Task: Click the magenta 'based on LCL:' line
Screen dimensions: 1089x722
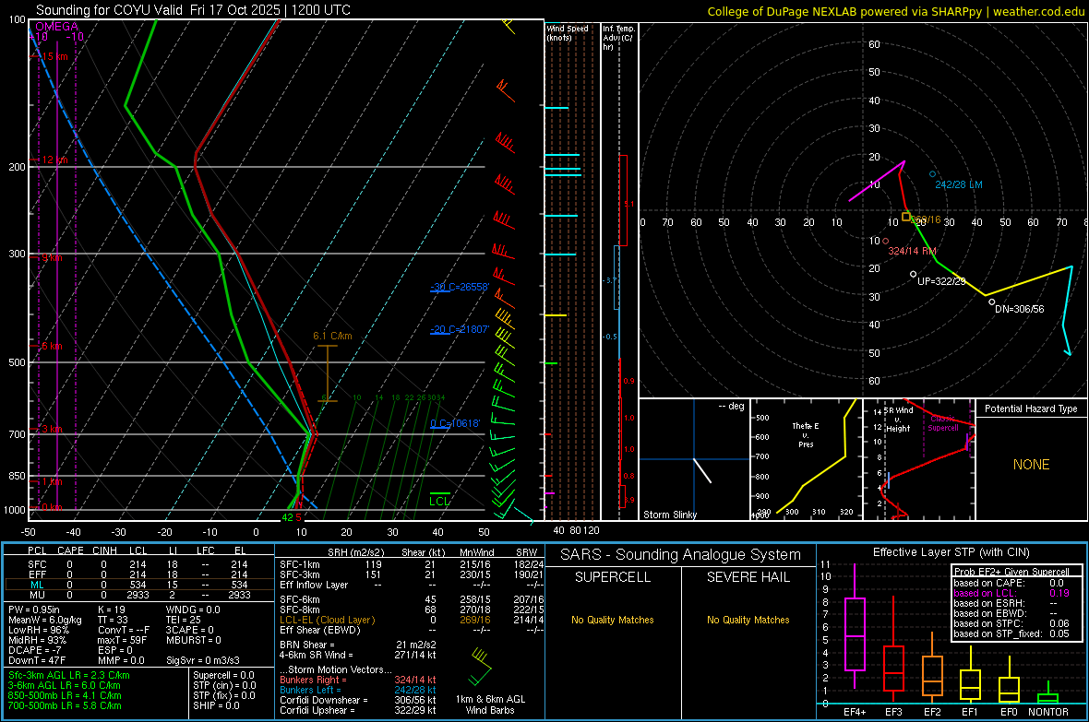Action: pos(985,593)
